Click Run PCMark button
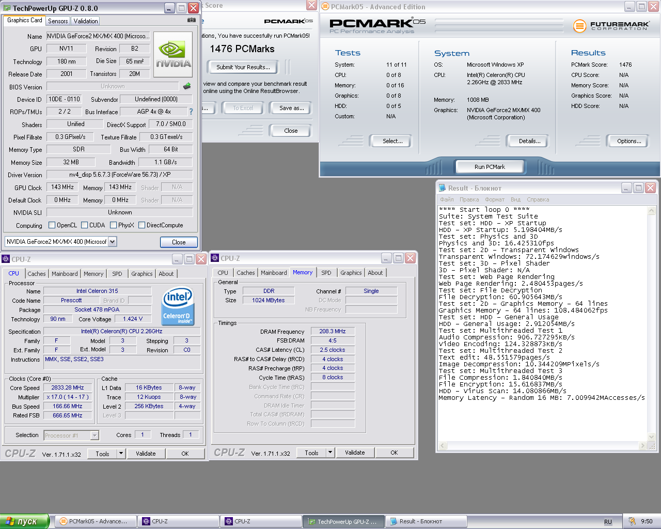 tap(490, 167)
